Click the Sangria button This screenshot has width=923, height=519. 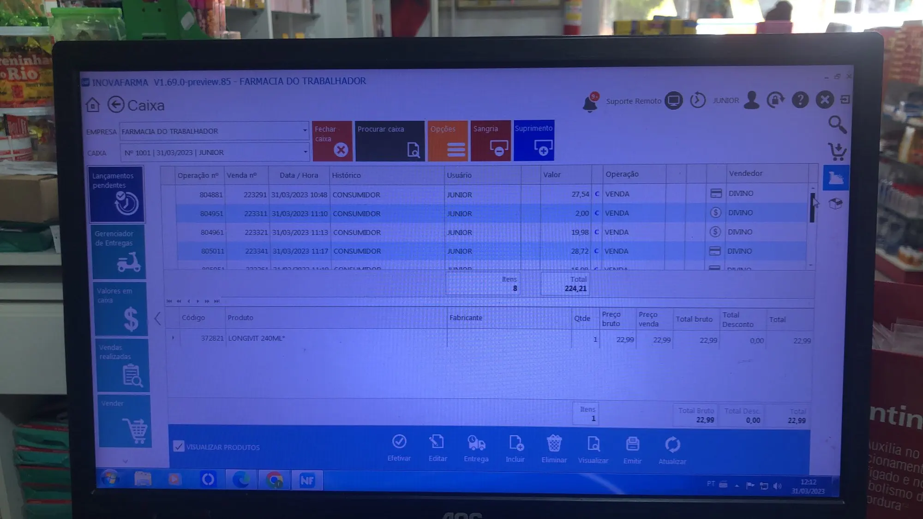[x=491, y=141]
